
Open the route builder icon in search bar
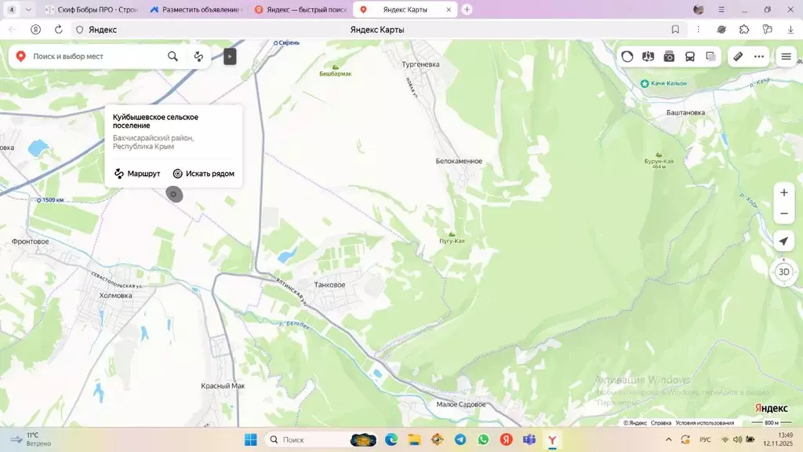pyautogui.click(x=198, y=56)
